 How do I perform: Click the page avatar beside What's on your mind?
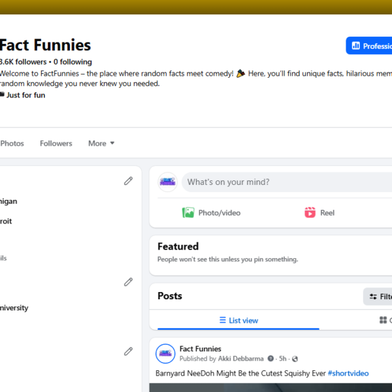point(167,182)
